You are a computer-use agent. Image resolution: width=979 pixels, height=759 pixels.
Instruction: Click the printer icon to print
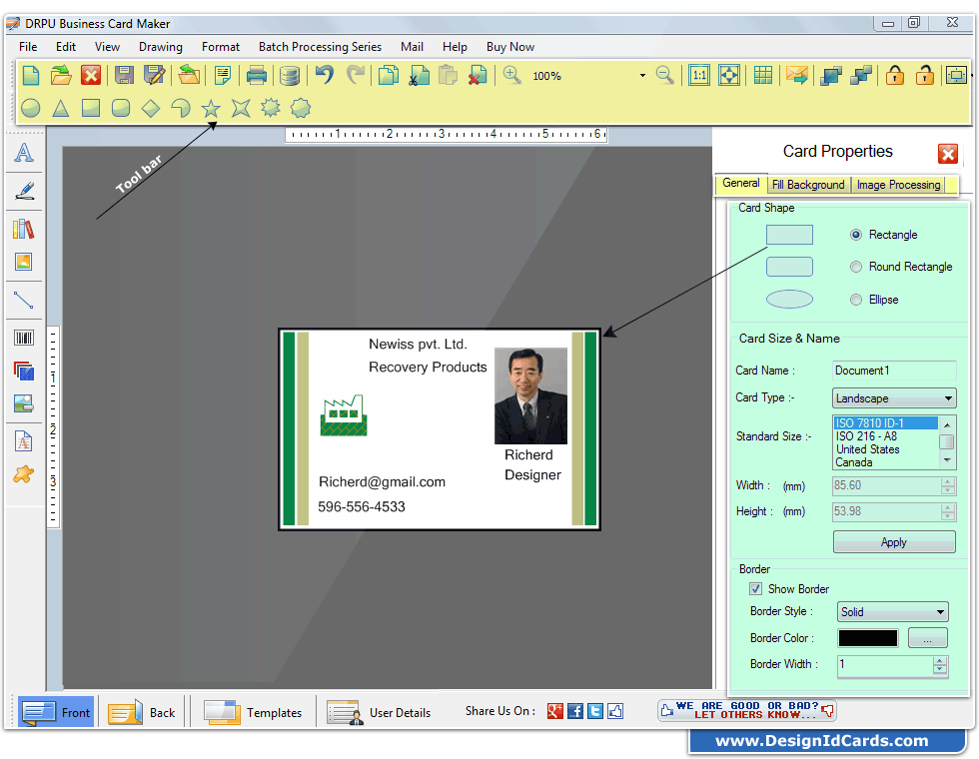257,76
